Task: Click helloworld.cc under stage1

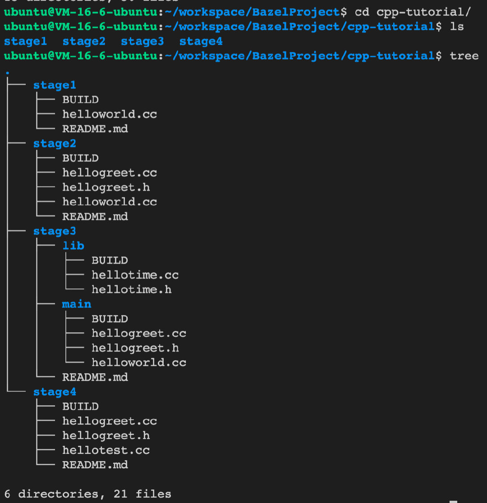Action: pyautogui.click(x=110, y=114)
